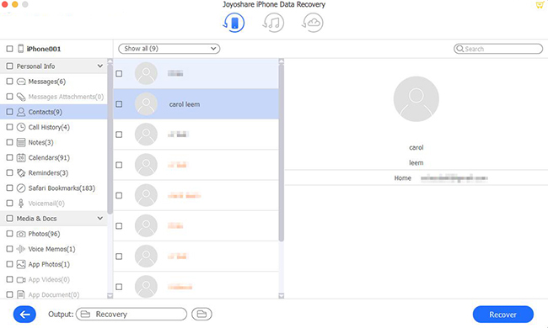Open the Show all (9) dropdown
This screenshot has height=328, width=548.
pyautogui.click(x=169, y=49)
